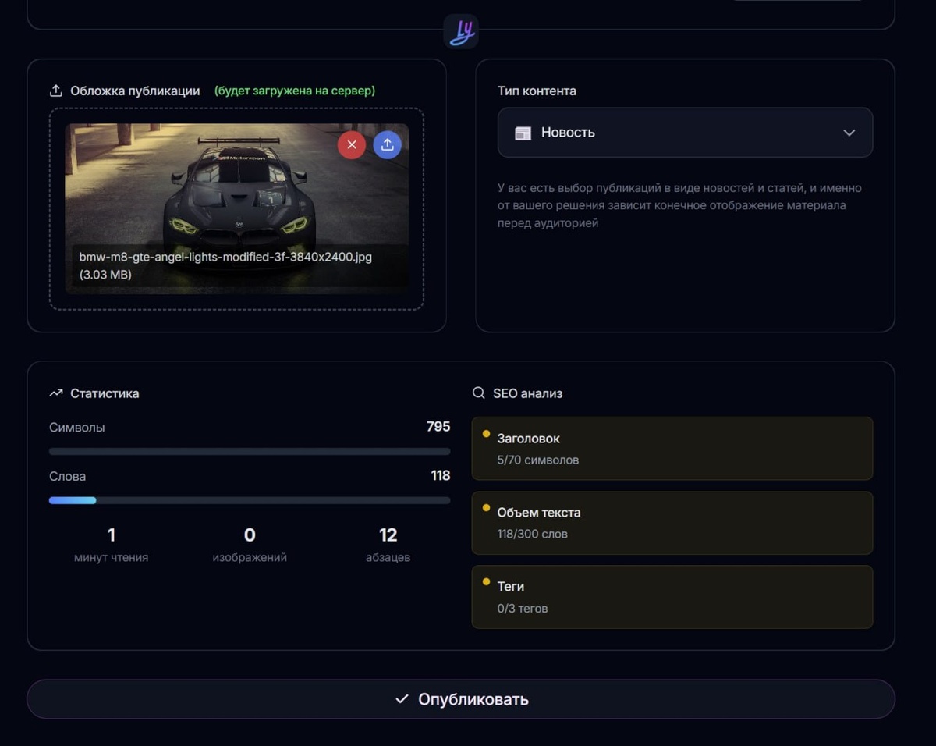
Task: Click the news icon in content type box
Action: click(x=523, y=133)
